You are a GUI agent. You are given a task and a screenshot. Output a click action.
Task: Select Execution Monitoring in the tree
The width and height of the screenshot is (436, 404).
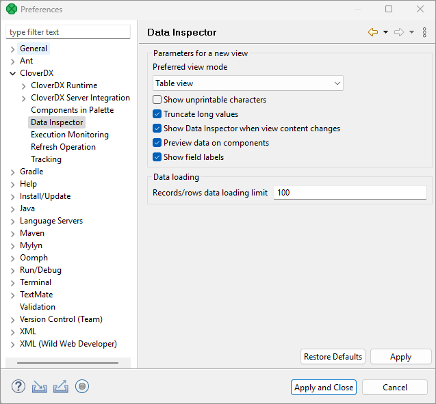point(69,135)
